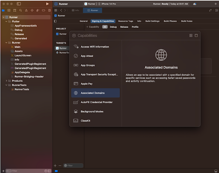
Task: Collapse the RunnerTests folder
Action: coord(6,85)
